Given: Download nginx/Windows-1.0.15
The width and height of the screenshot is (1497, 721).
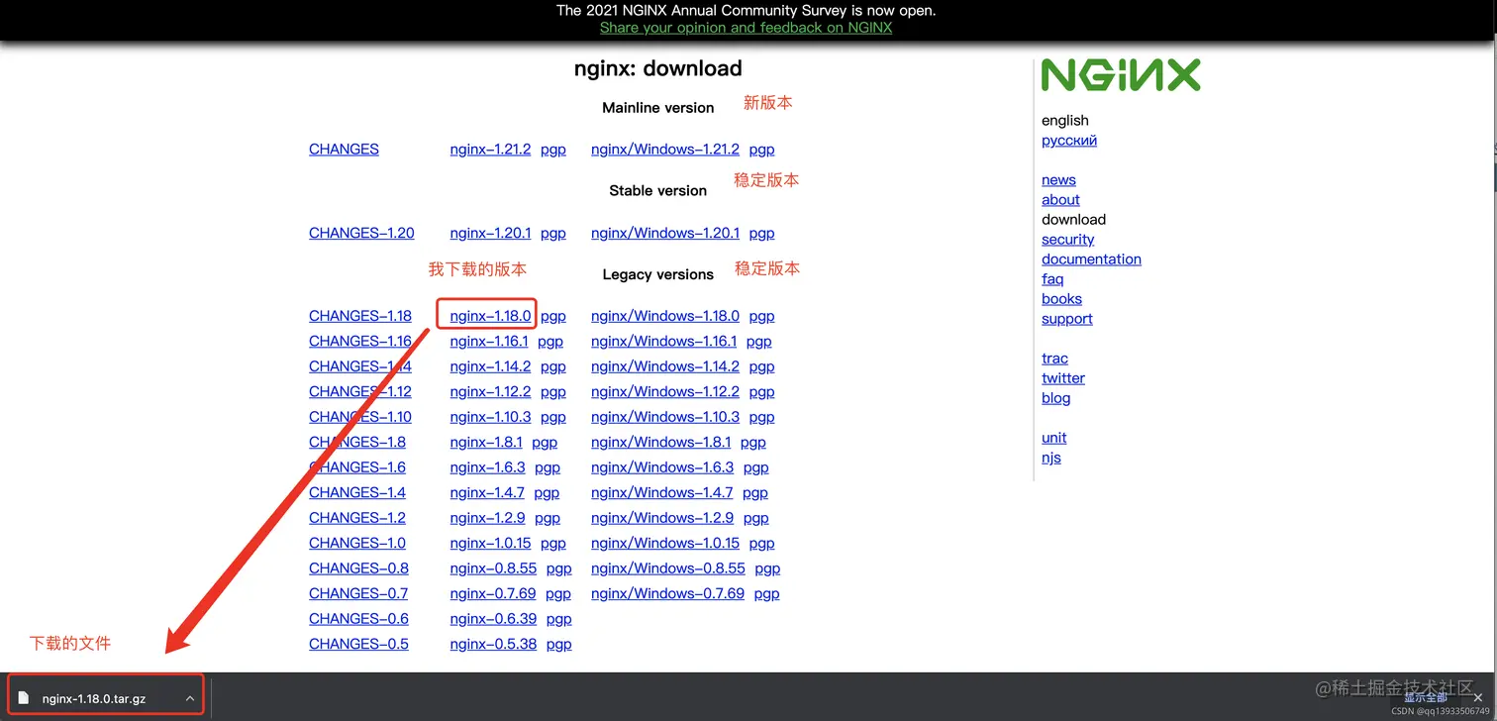Looking at the screenshot, I should point(665,544).
